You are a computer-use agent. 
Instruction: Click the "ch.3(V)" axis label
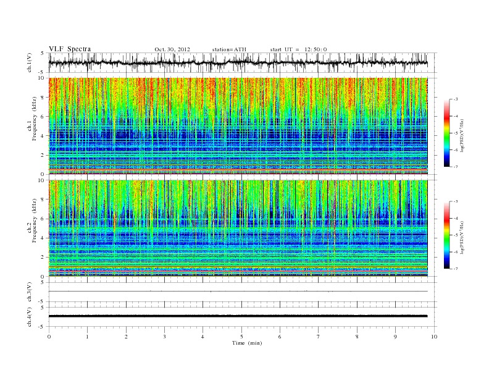(x=30, y=292)
